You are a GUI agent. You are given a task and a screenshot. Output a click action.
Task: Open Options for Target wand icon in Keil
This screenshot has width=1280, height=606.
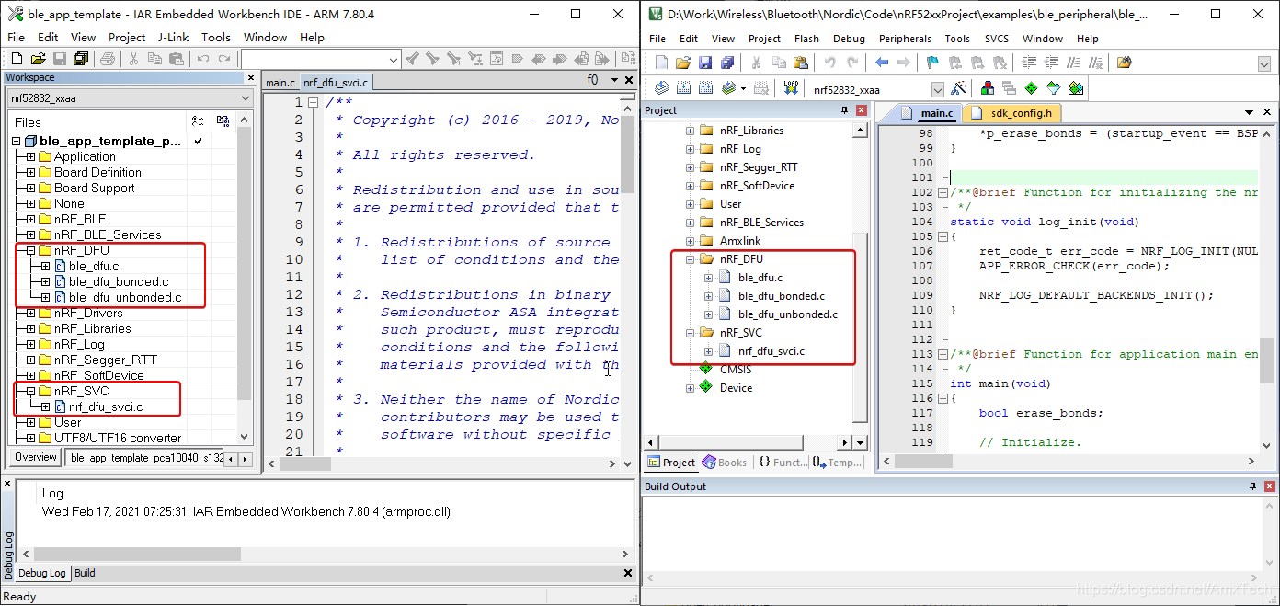pyautogui.click(x=958, y=88)
